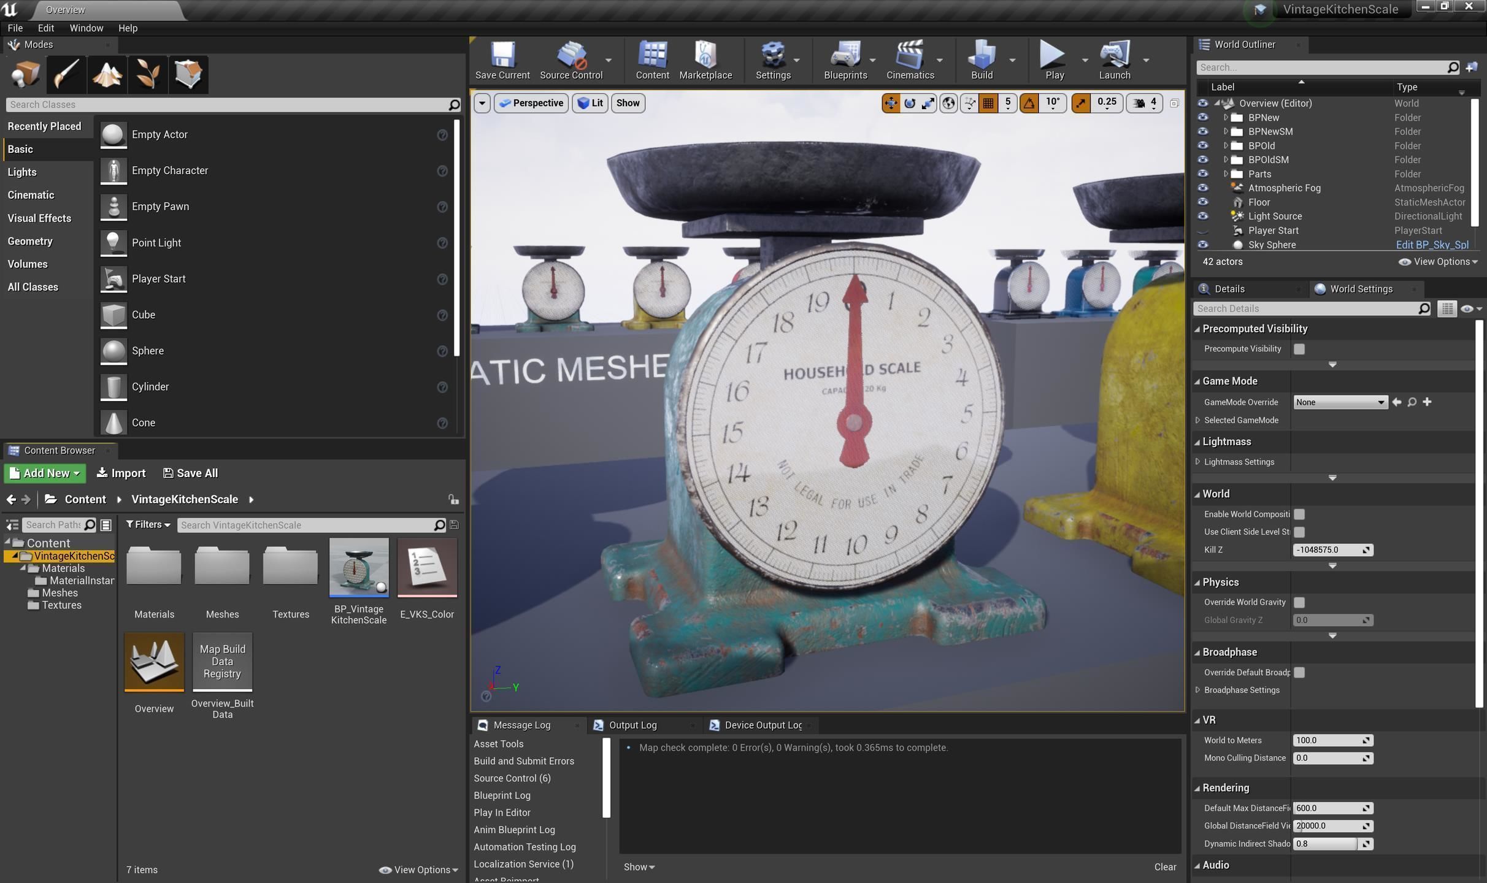Image resolution: width=1487 pixels, height=883 pixels.
Task: Open Source Control toolbar icon
Action: (571, 60)
